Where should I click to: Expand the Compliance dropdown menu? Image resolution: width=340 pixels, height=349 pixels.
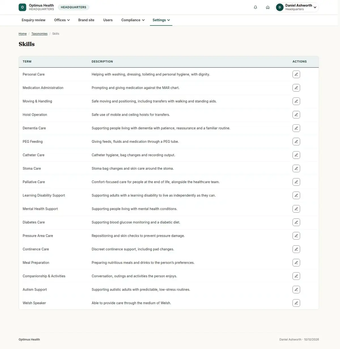tap(133, 20)
